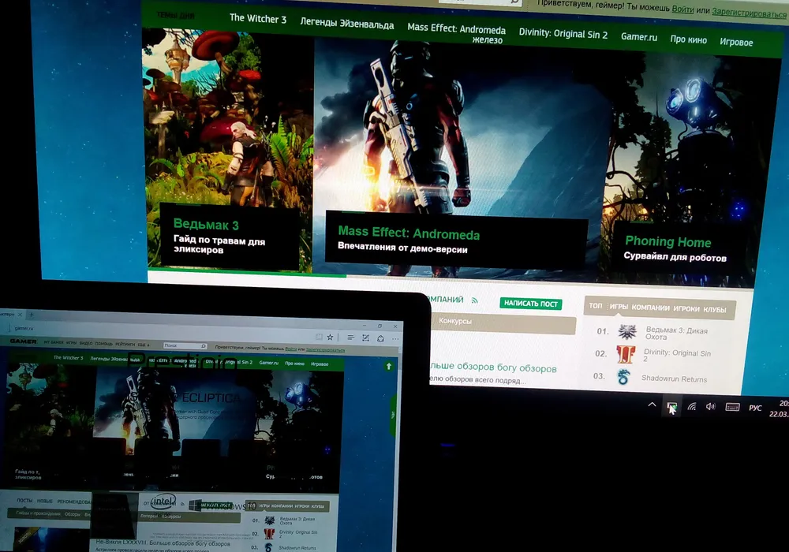Screen dimensions: 789x552
Task: Open the РУС language switcher in taskbar
Action: click(x=755, y=408)
